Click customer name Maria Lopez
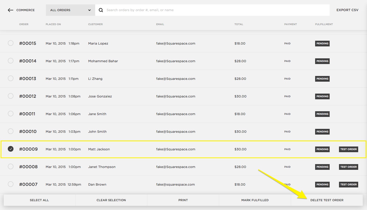Viewport: 367px width, 210px height. (98, 44)
